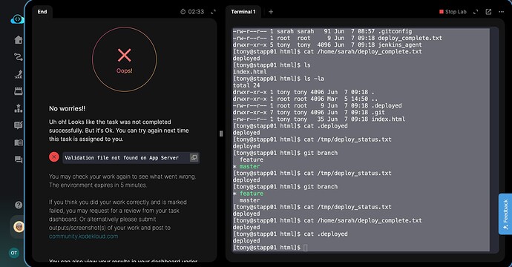Open the whiteboard pencil icon
The width and height of the screenshot is (512, 267).
(x=19, y=125)
